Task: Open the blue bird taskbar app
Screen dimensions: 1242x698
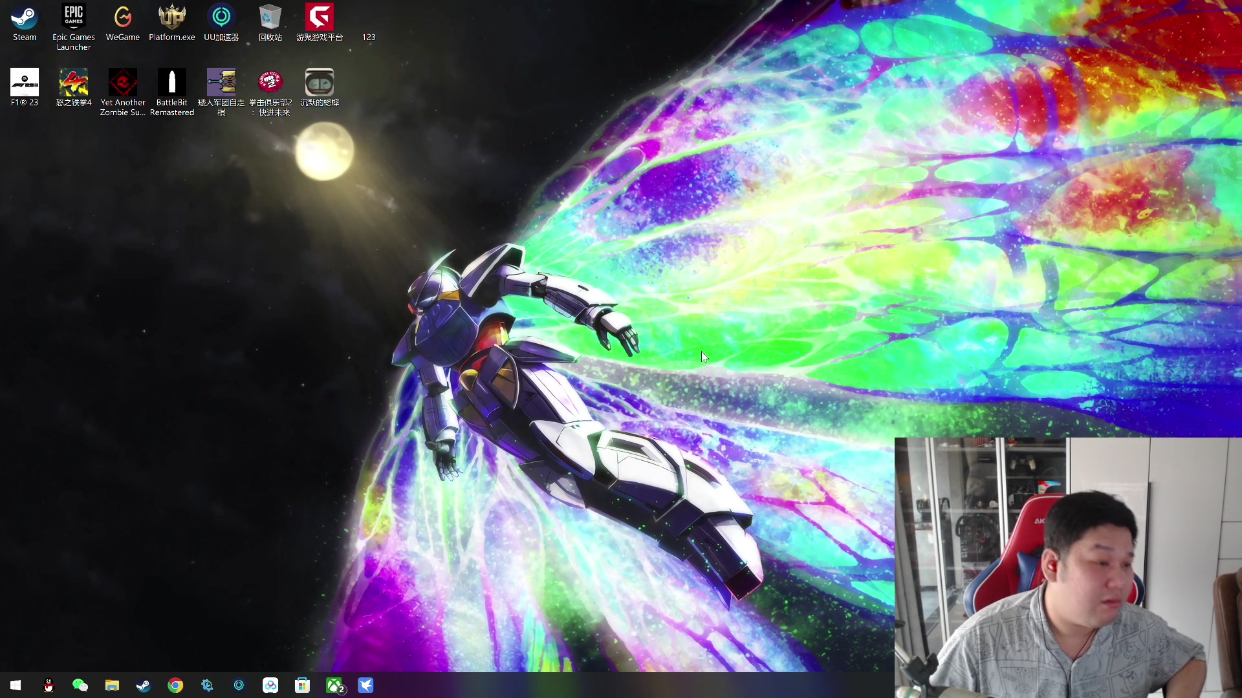Action: tap(365, 685)
